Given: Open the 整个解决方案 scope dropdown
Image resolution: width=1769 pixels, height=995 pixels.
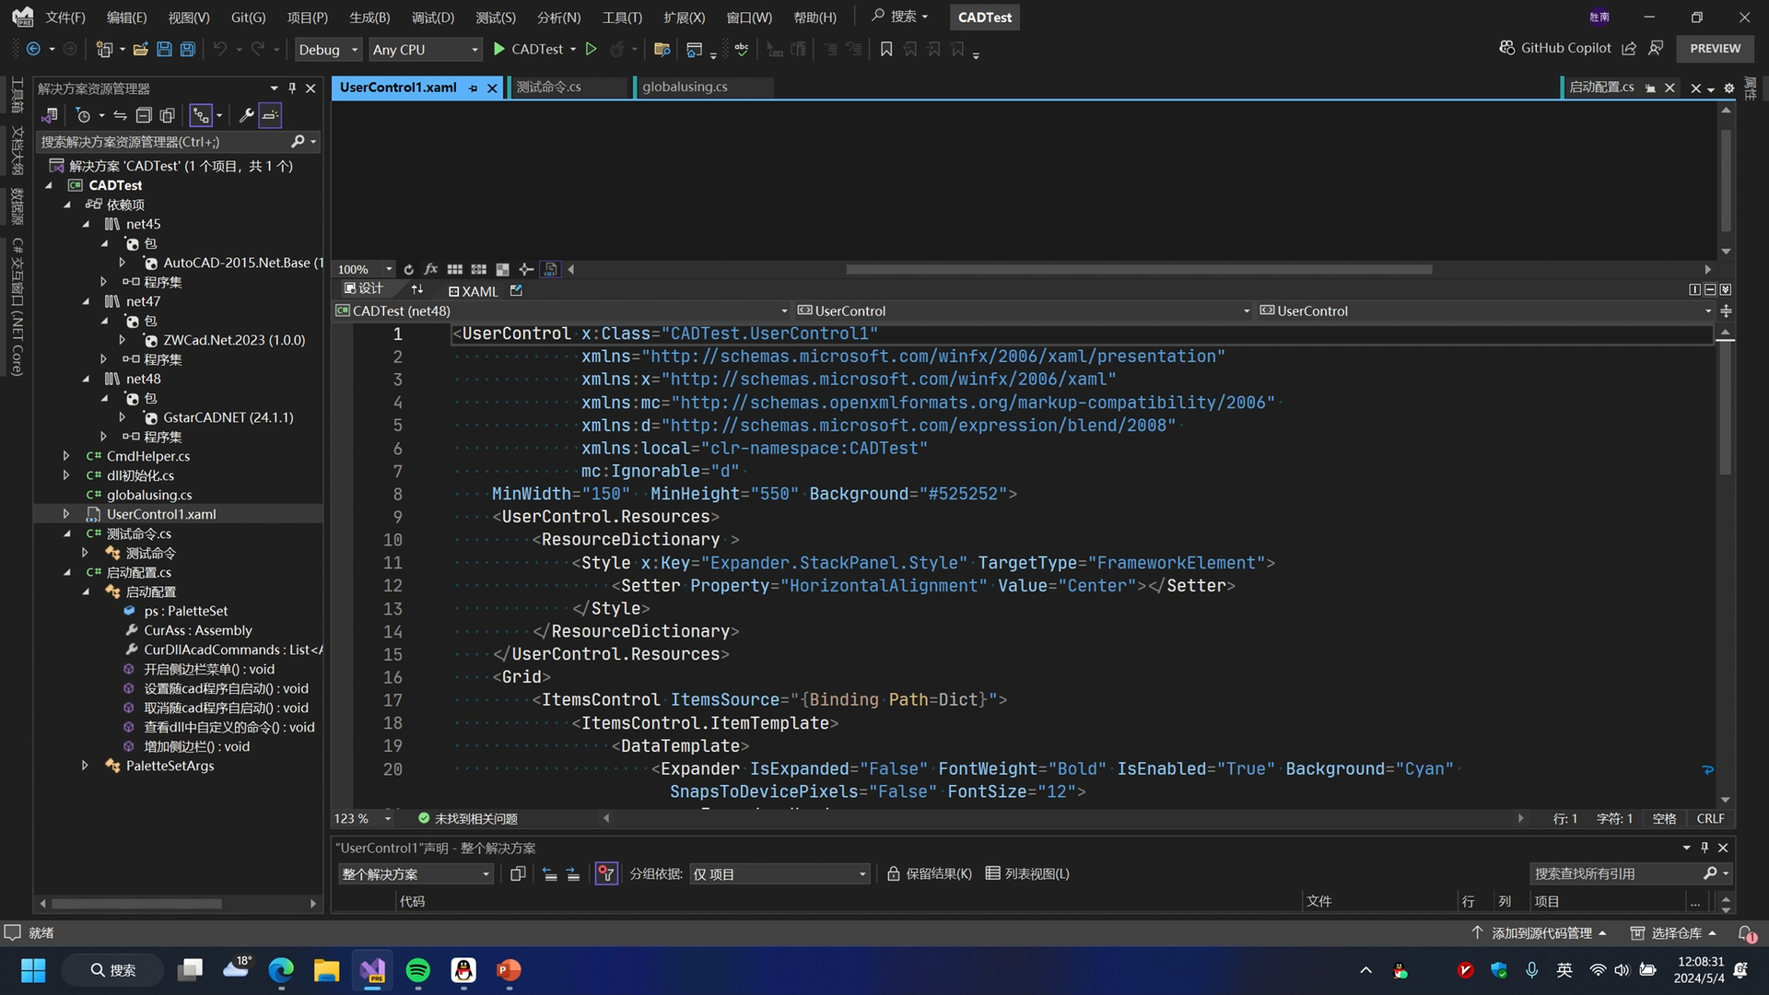Looking at the screenshot, I should (x=416, y=873).
